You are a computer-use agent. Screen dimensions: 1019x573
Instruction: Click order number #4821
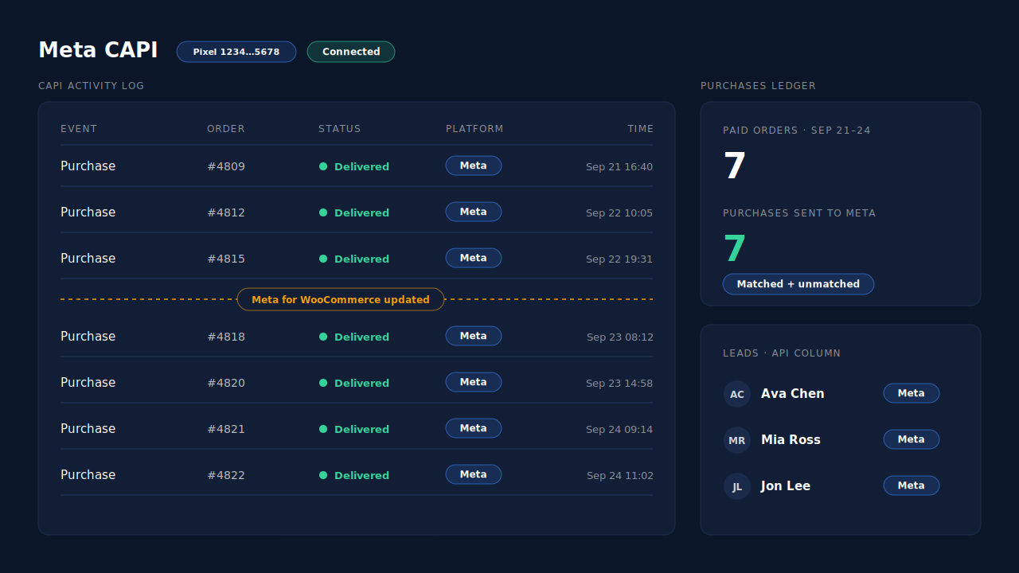226,429
